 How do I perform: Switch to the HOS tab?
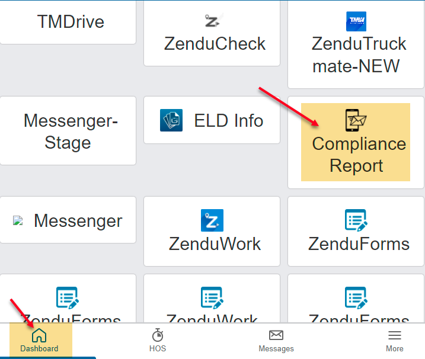coord(158,340)
